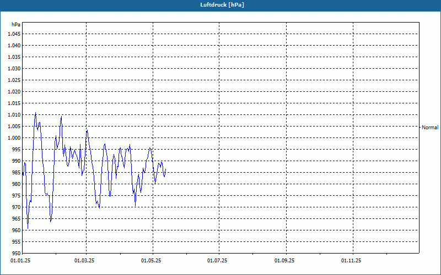Select the 1.015 y-axis label
441x275 pixels.
[14, 103]
